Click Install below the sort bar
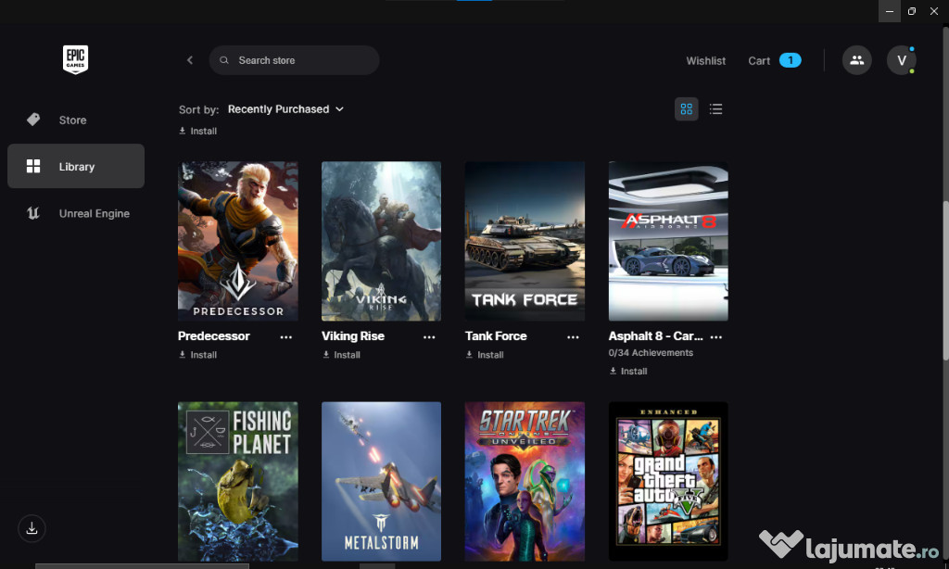This screenshot has height=569, width=949. pyautogui.click(x=198, y=131)
